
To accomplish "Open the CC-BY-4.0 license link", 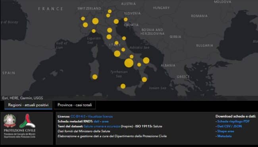I will (78, 117).
